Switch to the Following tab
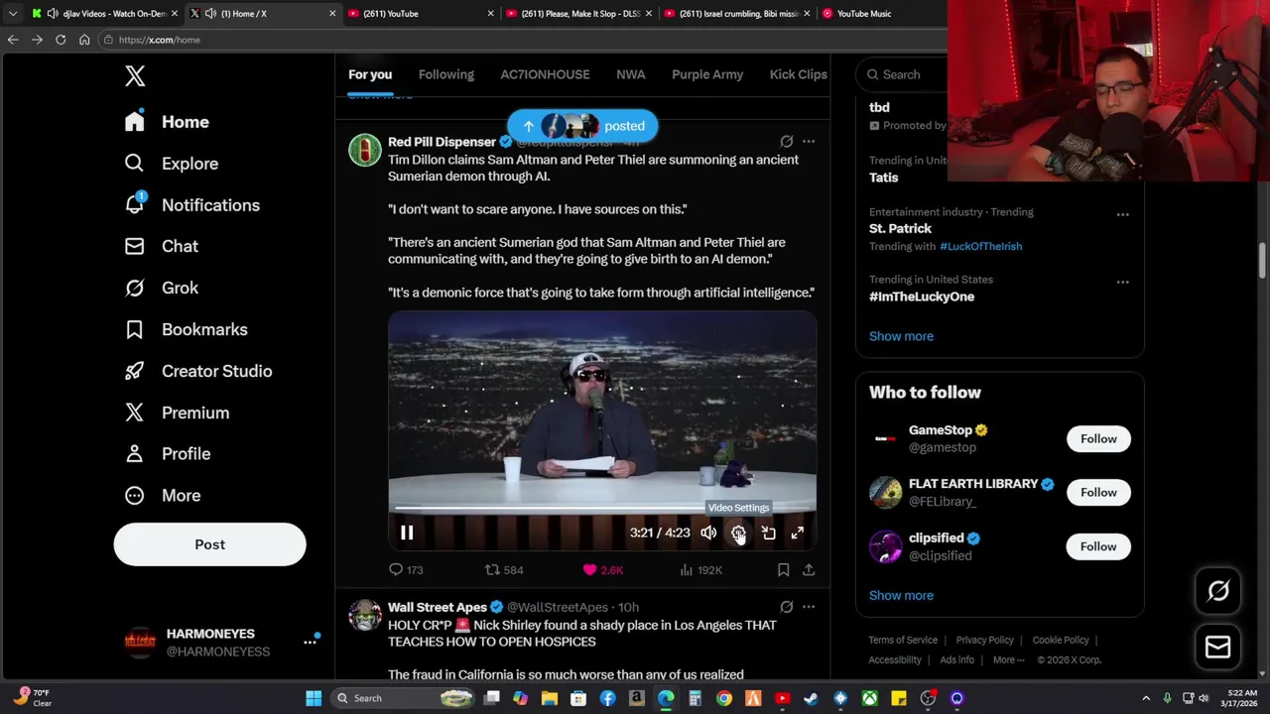This screenshot has height=714, width=1270. tap(446, 74)
